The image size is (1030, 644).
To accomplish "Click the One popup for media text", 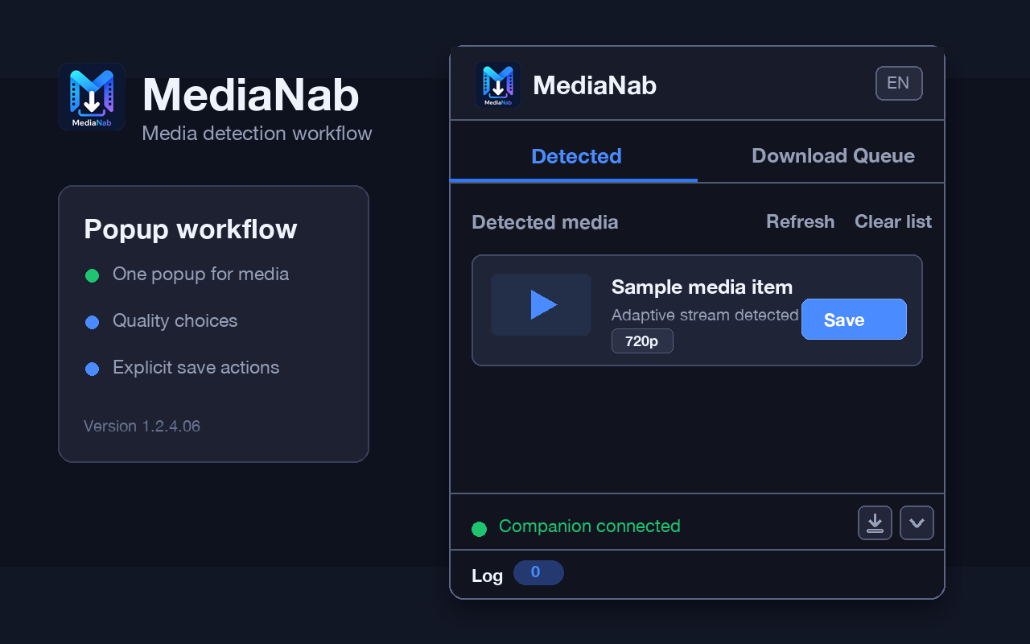I will pyautogui.click(x=200, y=275).
